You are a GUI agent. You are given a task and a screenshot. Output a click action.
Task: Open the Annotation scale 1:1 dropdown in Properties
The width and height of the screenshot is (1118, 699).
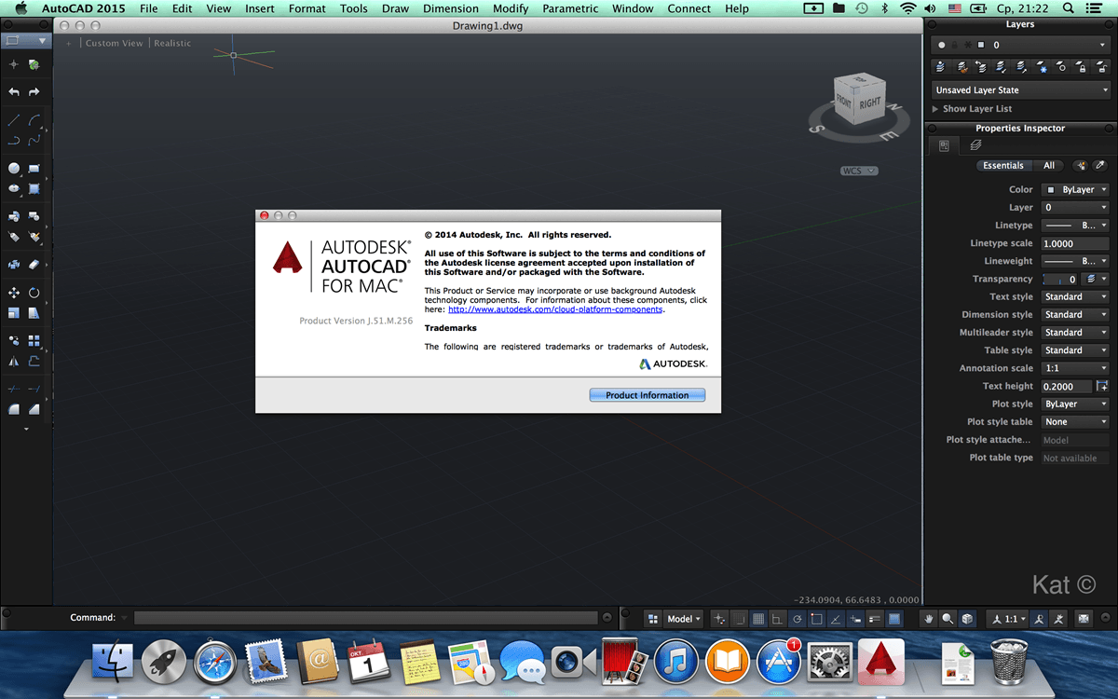pos(1075,368)
